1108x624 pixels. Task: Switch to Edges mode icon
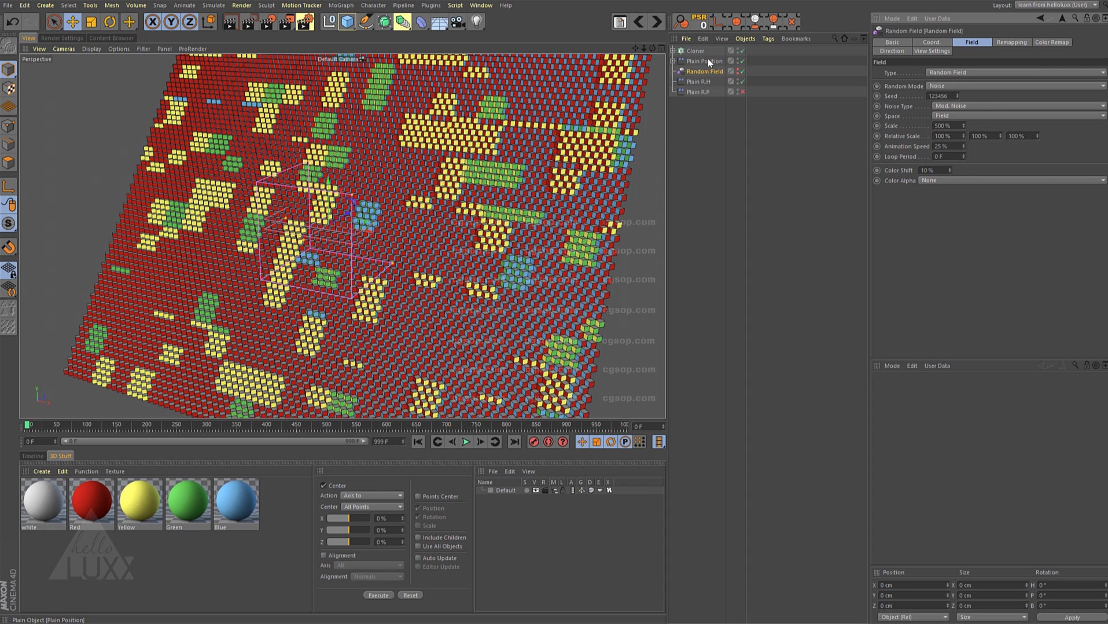(x=9, y=144)
